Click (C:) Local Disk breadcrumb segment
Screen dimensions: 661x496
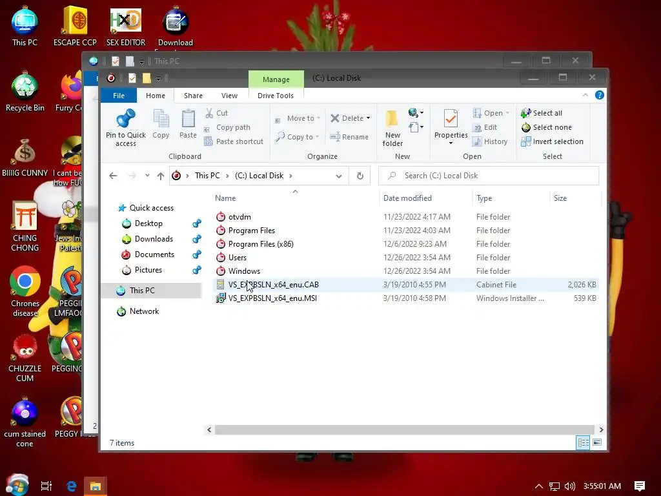coord(259,176)
